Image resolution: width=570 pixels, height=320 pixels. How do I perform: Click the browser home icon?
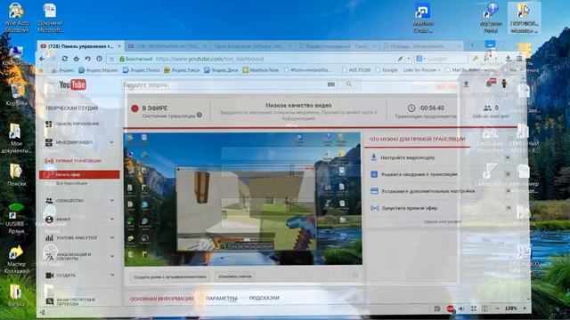pos(76,59)
